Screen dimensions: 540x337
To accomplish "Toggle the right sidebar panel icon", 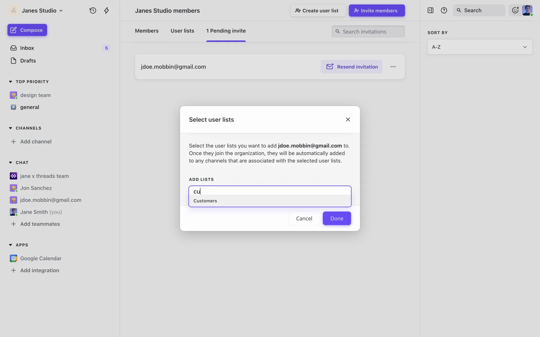I will 430,10.
